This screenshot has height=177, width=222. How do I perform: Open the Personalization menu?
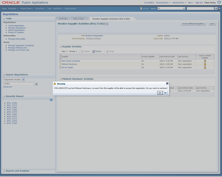(x=163, y=2)
